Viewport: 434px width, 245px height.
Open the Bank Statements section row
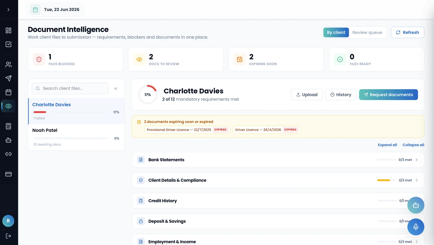pos(278,160)
